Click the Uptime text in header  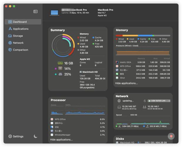tap(75, 13)
